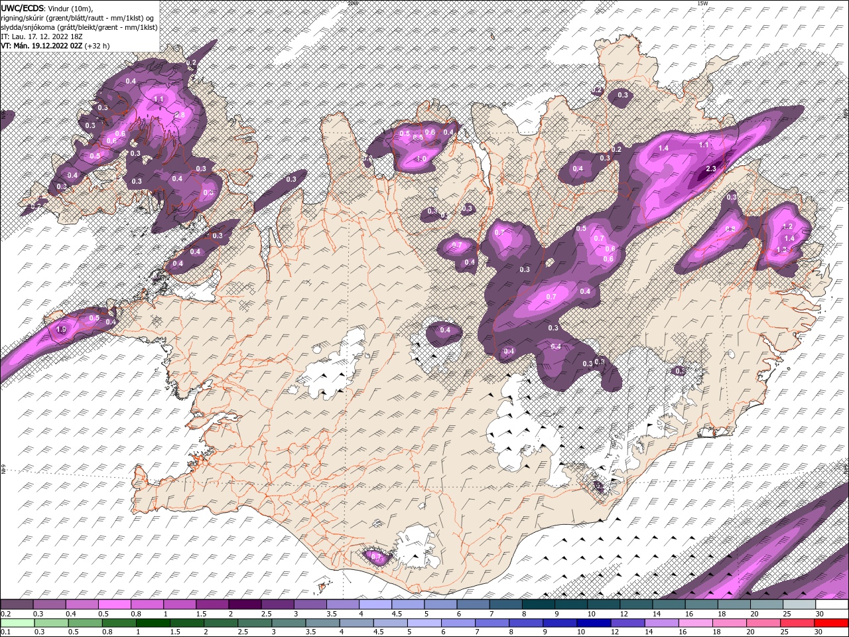Click the pale lavender swatch labeled 4 in the purple row
The width and height of the screenshot is (849, 637).
point(375,604)
